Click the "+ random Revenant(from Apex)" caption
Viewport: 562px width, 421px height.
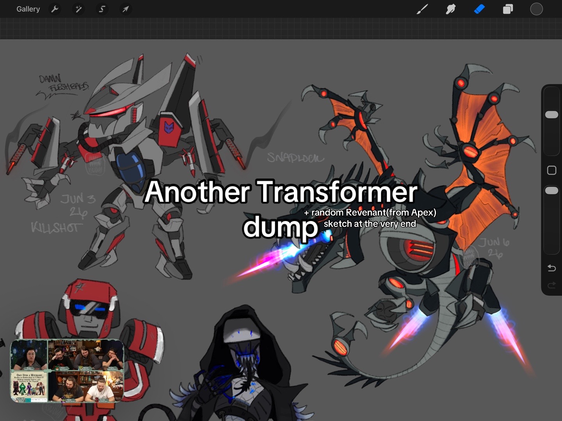click(370, 212)
